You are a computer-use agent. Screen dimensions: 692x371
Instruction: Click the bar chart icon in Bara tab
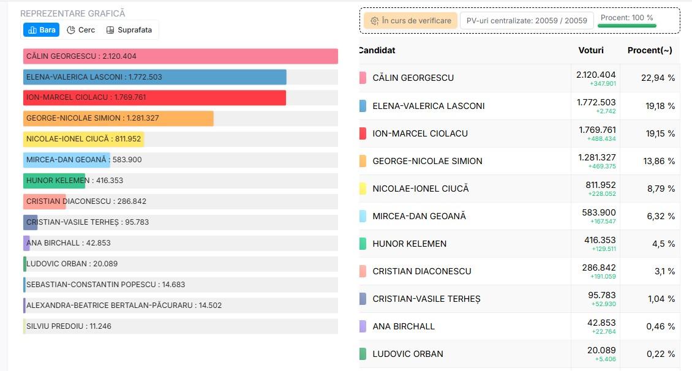(32, 30)
